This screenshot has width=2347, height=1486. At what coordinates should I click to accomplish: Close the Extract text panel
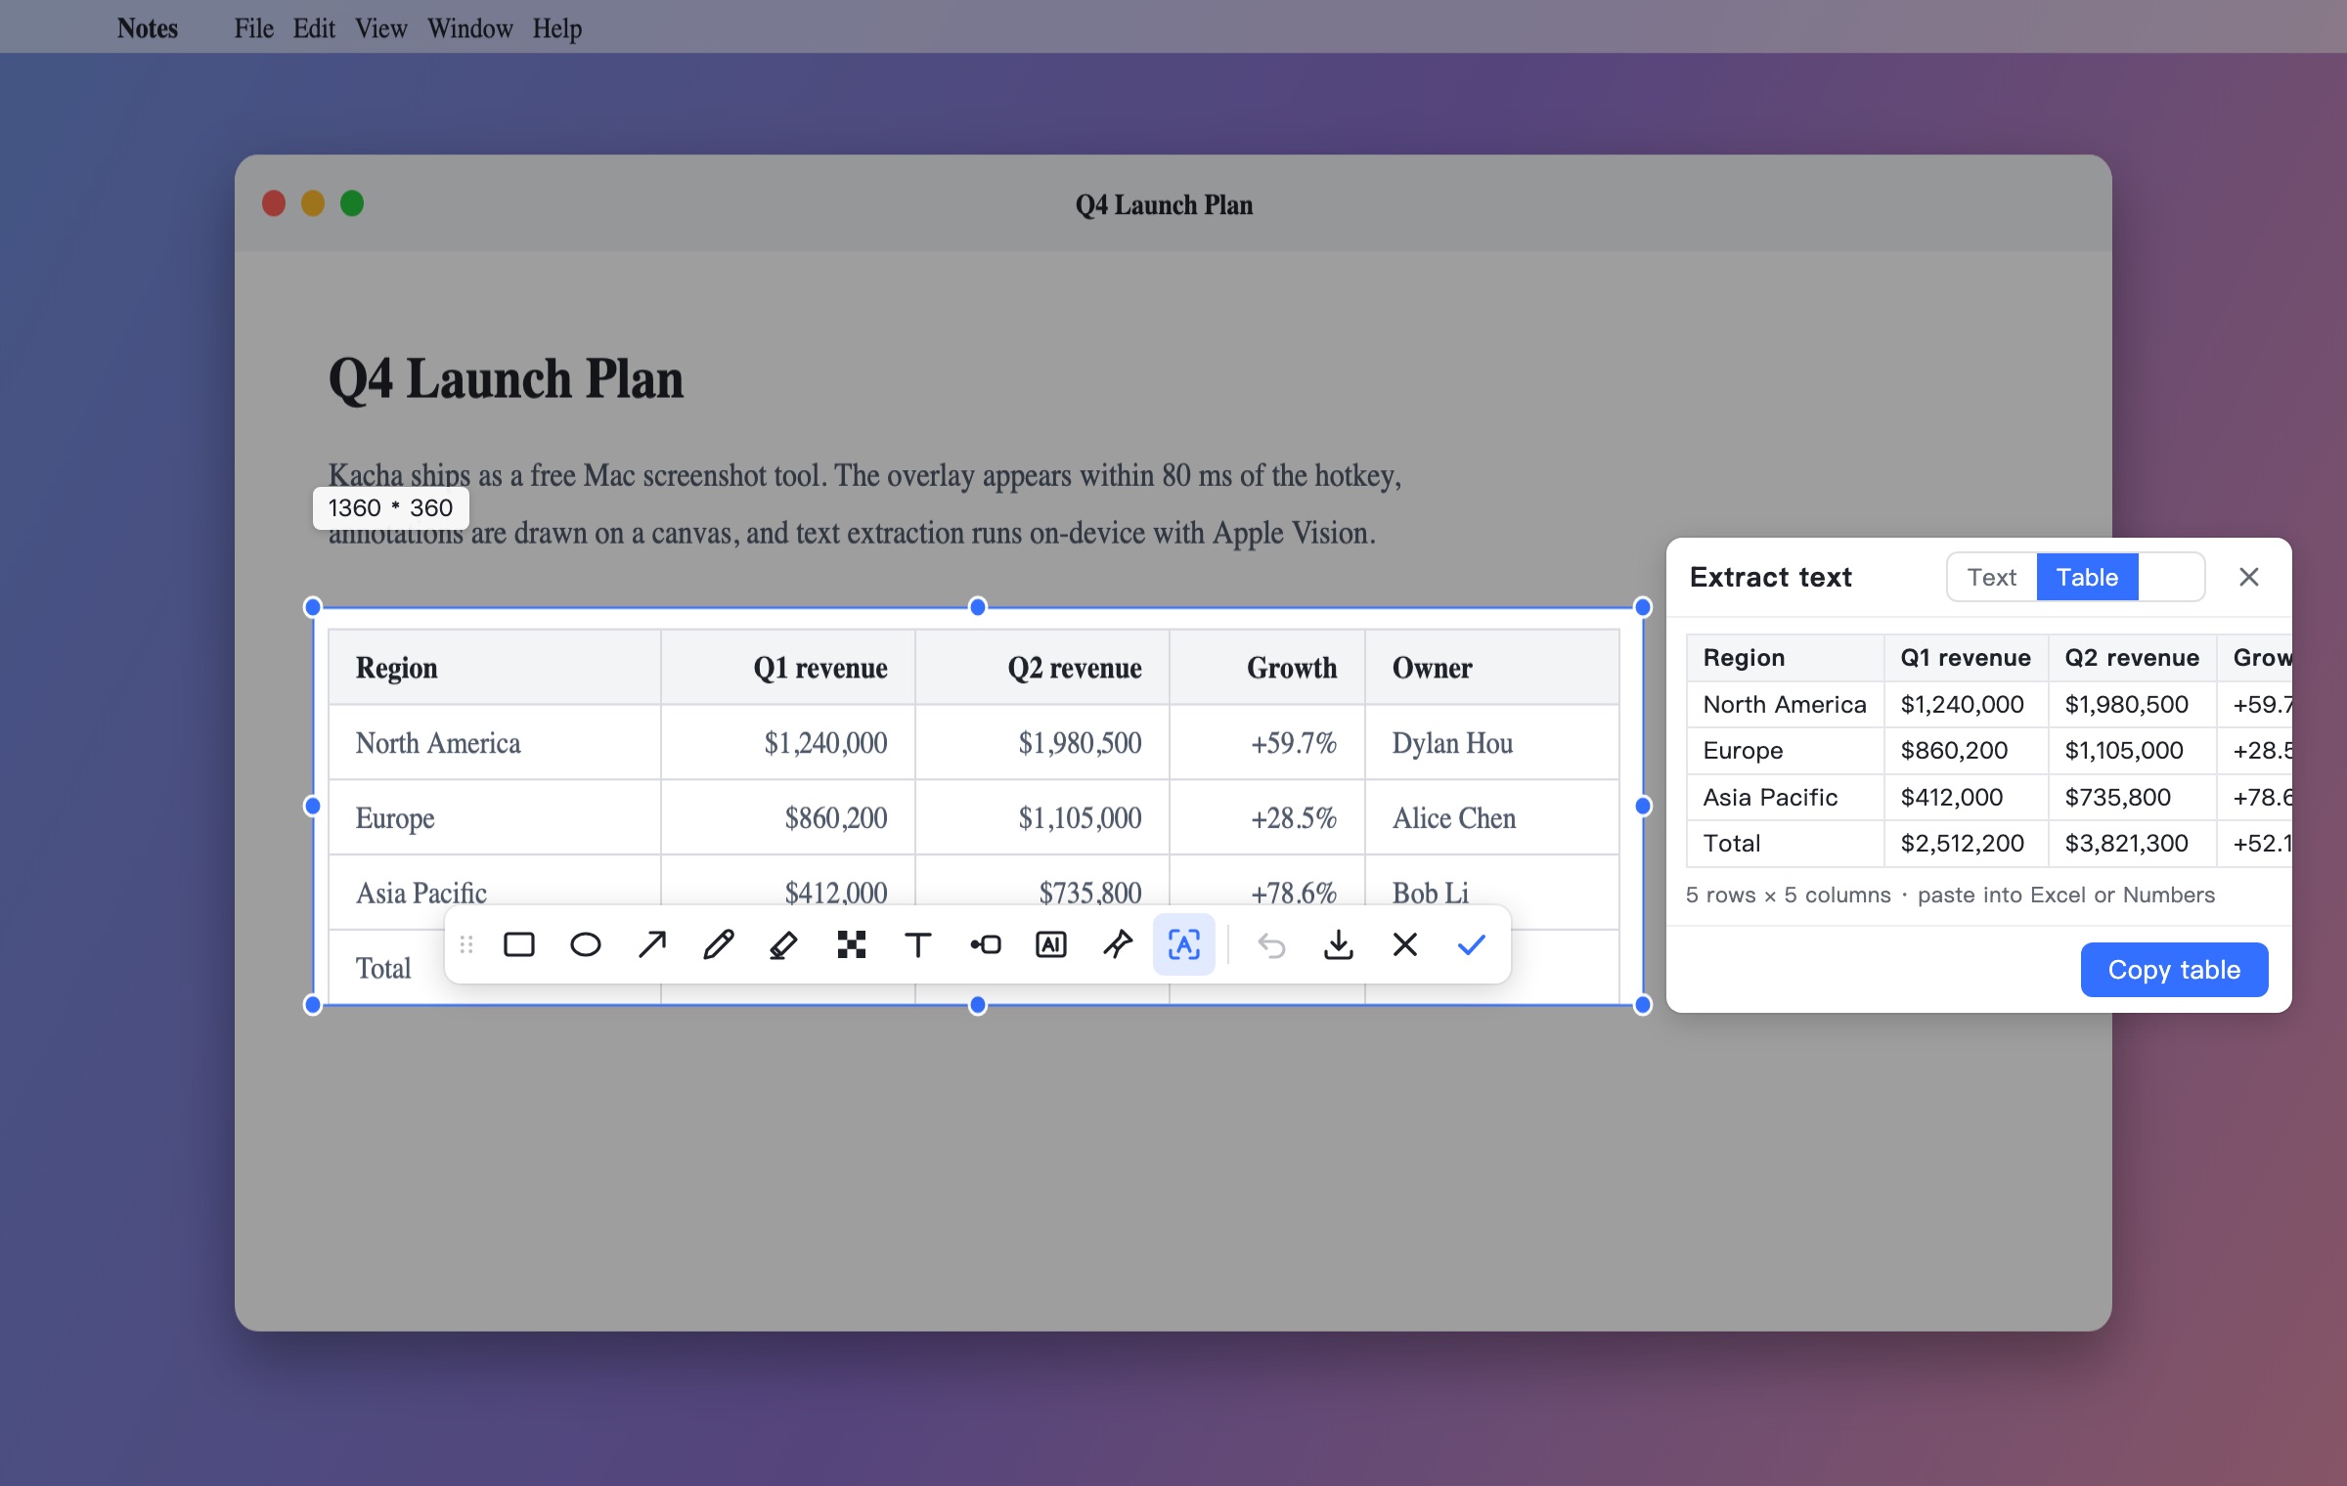[2248, 577]
